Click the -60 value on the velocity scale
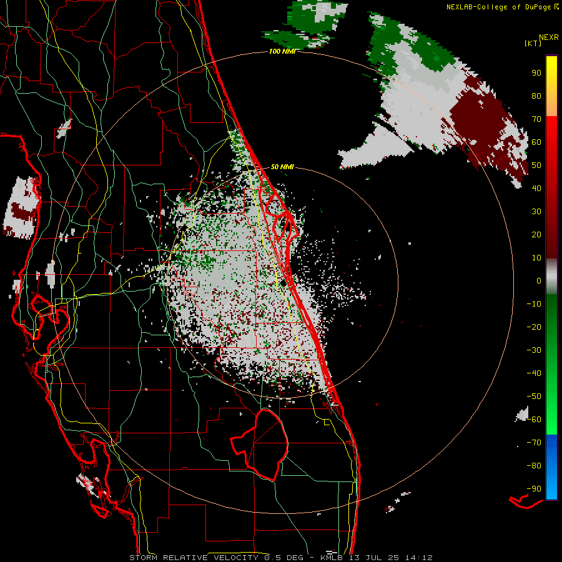Viewport: 562px width, 562px height. [x=534, y=420]
